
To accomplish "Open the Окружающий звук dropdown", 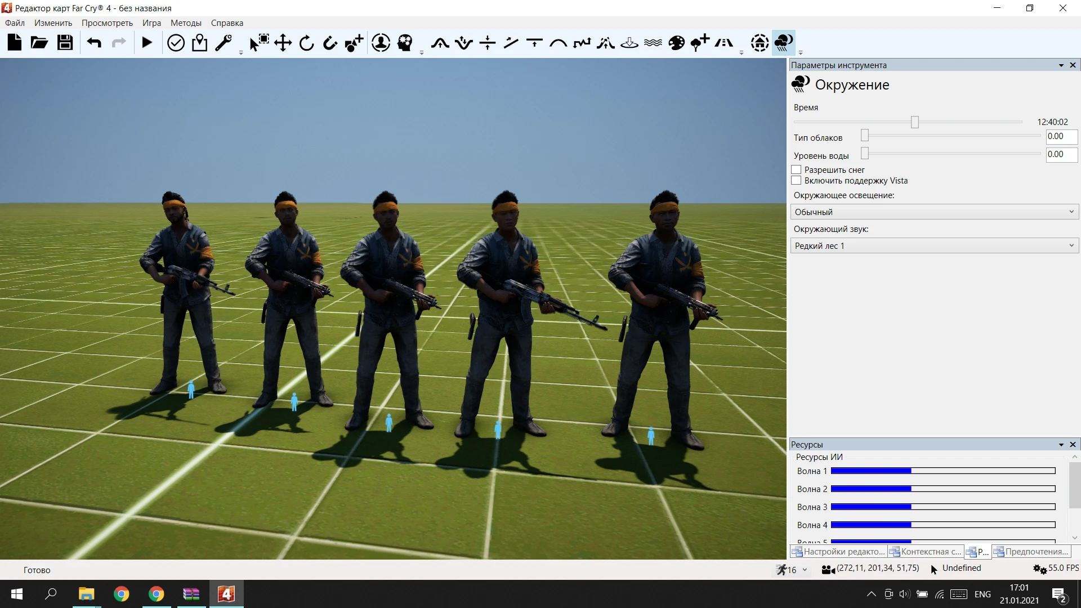I will point(934,245).
